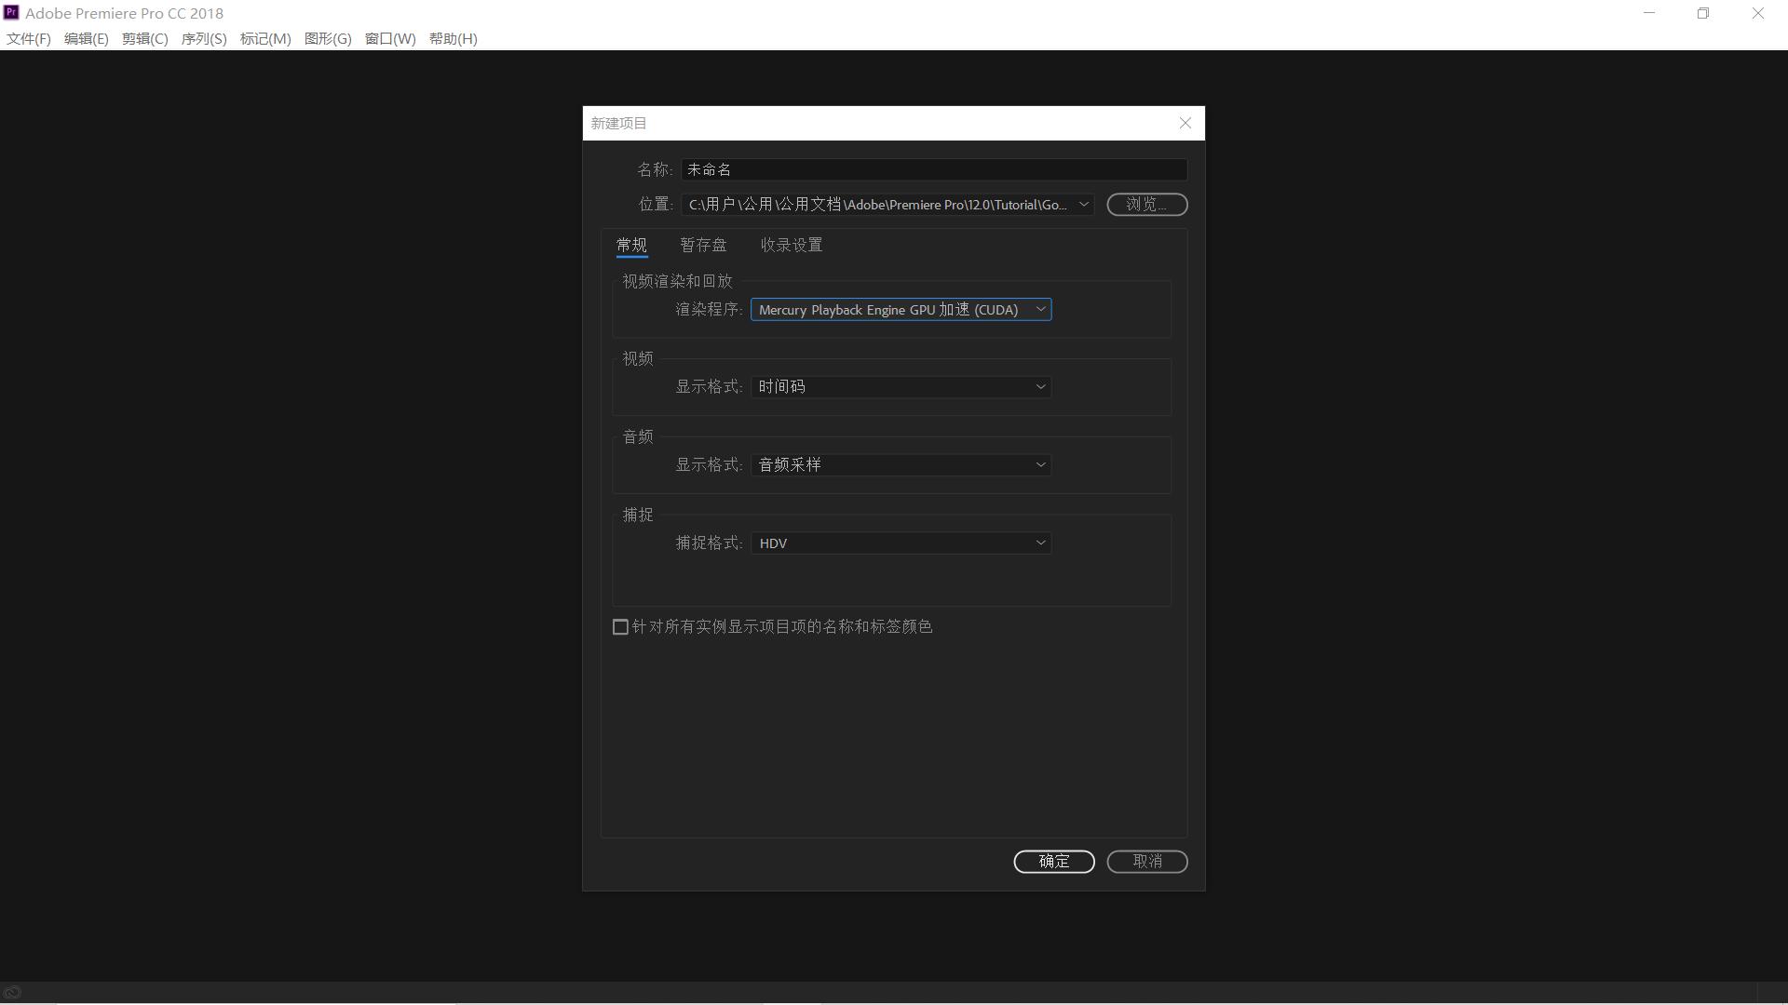The height and width of the screenshot is (1005, 1788).
Task: Open the 窗口(W) menu
Action: [x=389, y=39]
